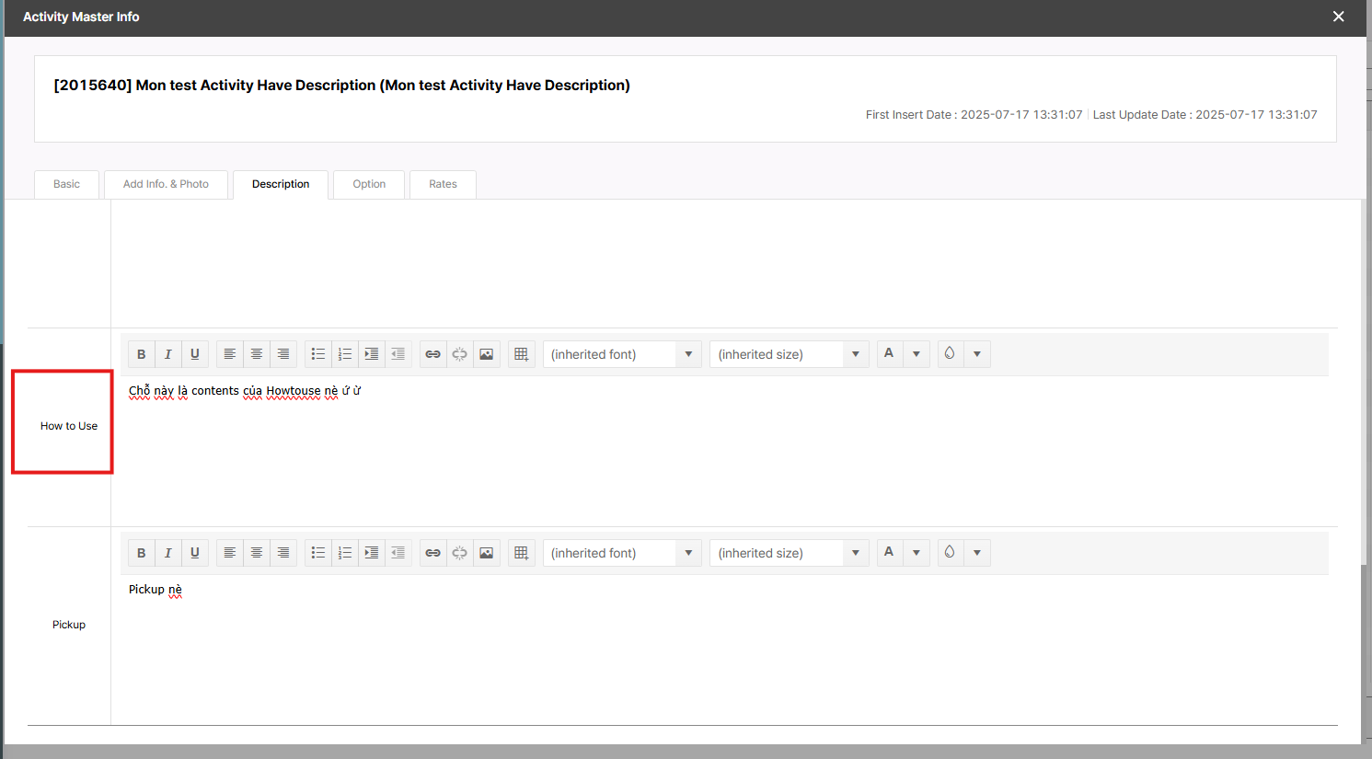1372x759 pixels.
Task: Click the activity title '[2015640] Mon test Activity'
Action: [342, 86]
